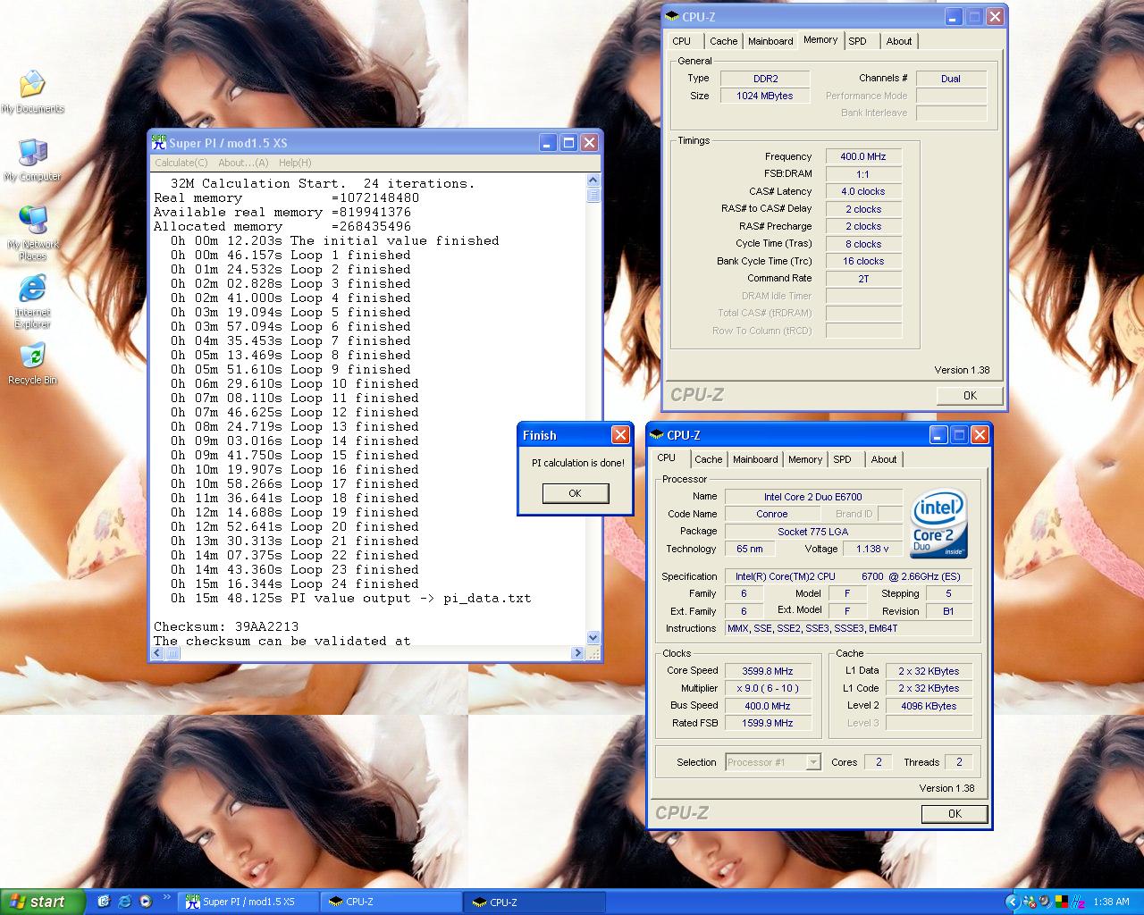The height and width of the screenshot is (915, 1144).
Task: Open About tab in upper CPU-Z window
Action: click(x=899, y=41)
